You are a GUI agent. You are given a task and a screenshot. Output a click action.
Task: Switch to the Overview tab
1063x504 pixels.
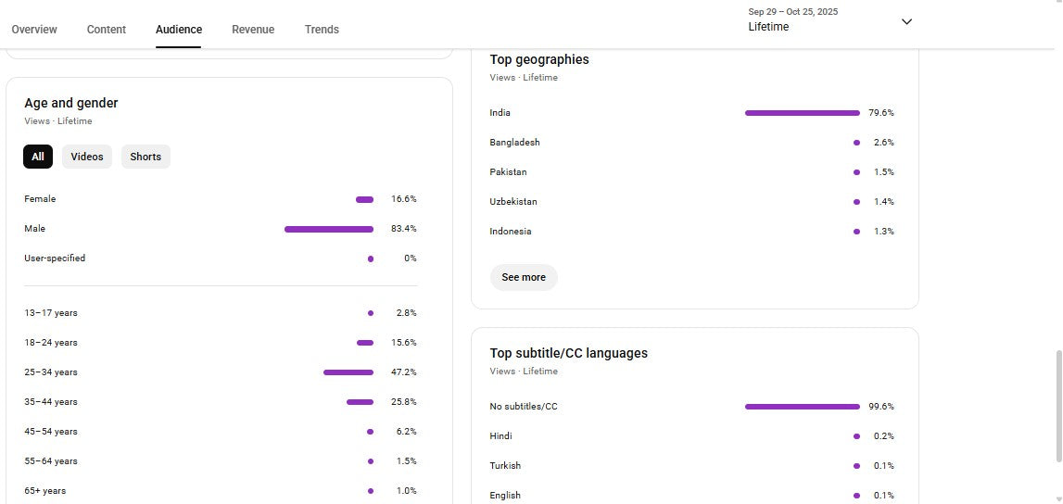(x=34, y=30)
